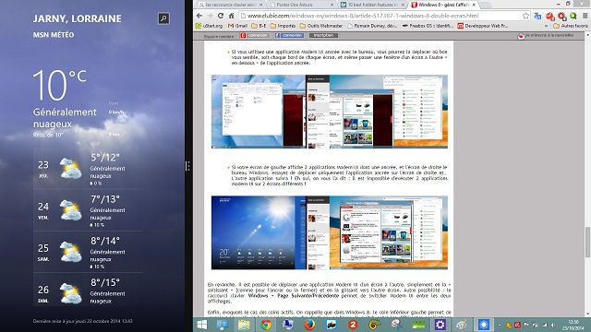Switch to the 'Poster Une Astuce' tab
Image resolution: width=591 pixels, height=332 pixels.
pyautogui.click(x=302, y=5)
